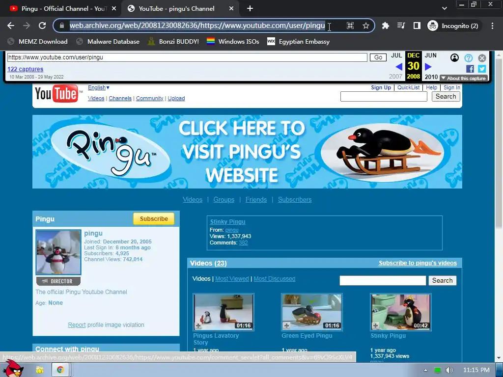The image size is (503, 377).
Task: Click the forward navigation arrow
Action: click(27, 26)
